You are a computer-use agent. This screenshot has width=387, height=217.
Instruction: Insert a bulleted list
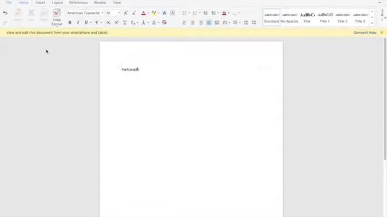point(184,13)
